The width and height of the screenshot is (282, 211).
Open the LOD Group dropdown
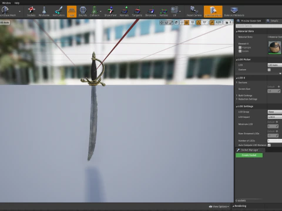(275, 112)
